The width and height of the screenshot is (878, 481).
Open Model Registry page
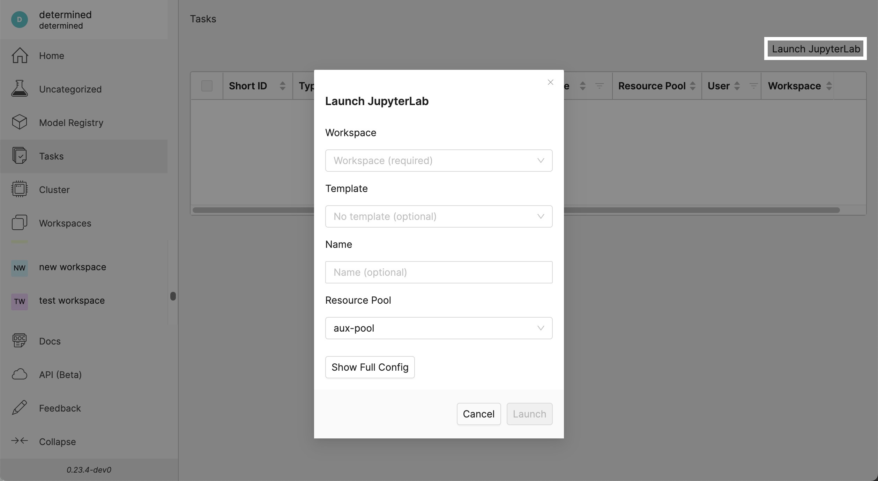coord(84,123)
